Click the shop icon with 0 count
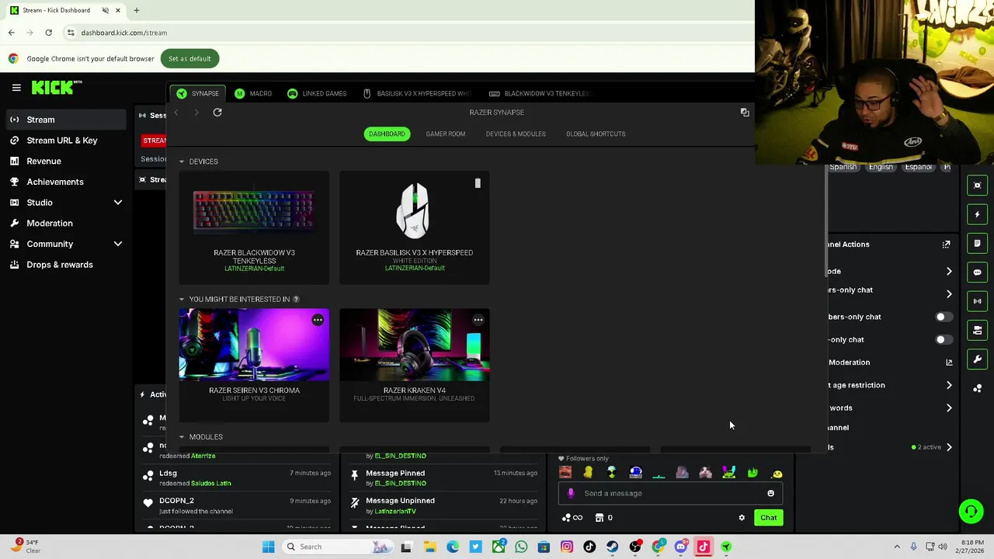Viewport: 994px width, 559px height. click(603, 518)
